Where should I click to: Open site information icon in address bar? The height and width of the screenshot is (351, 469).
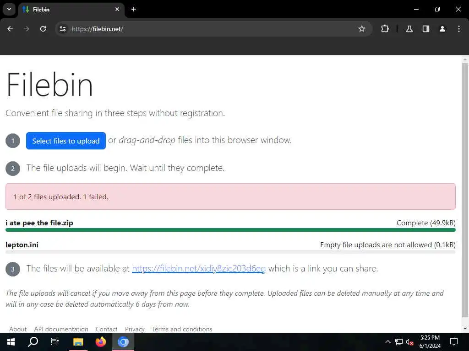[62, 29]
